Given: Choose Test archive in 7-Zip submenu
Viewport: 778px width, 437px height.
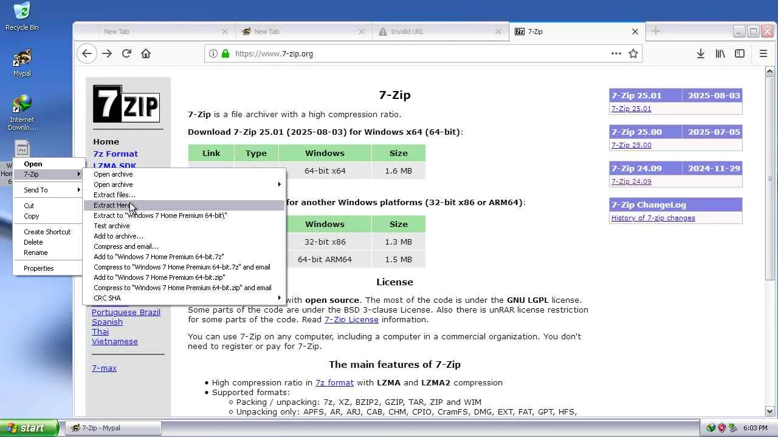Looking at the screenshot, I should tap(184, 226).
